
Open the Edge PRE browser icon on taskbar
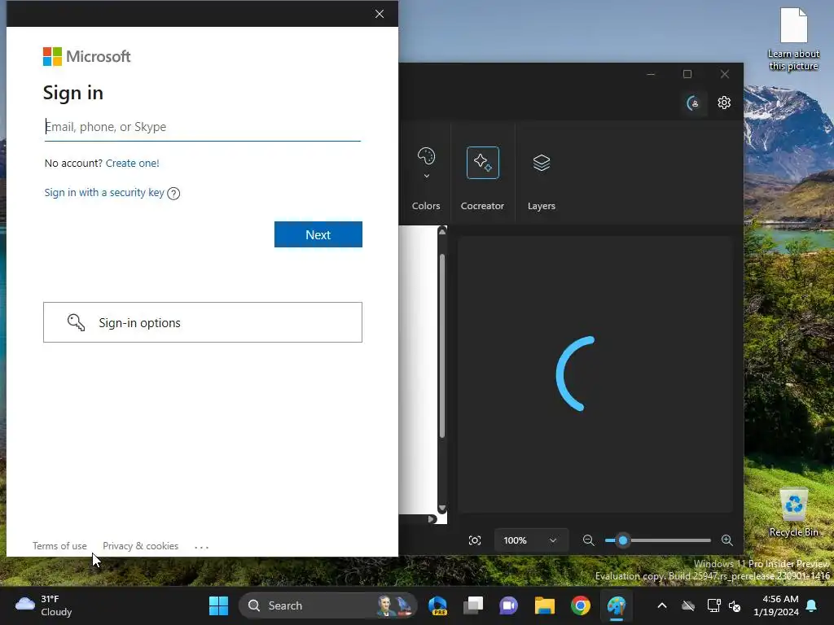437,605
